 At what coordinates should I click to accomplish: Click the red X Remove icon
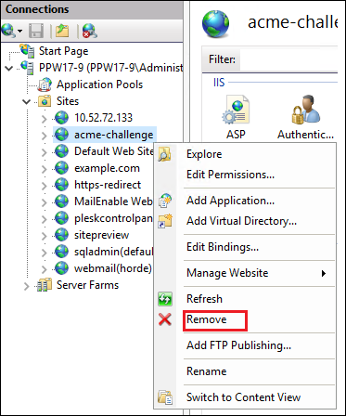pyautogui.click(x=165, y=319)
